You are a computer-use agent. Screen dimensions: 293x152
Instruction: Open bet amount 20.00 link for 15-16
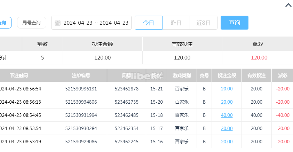pos(227,142)
